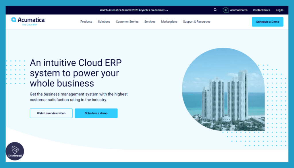Click the header Schedule a Demo button
294x168 pixels.
click(268, 22)
